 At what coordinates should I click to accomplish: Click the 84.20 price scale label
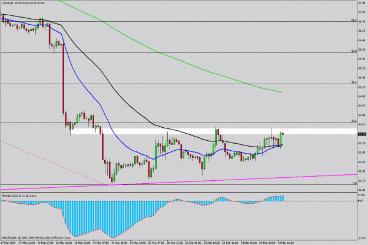[362, 124]
